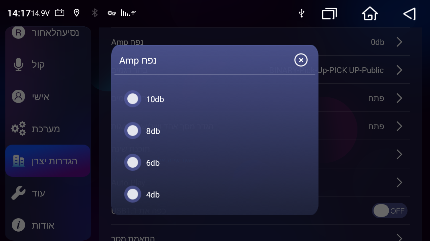Tap the Home icon in top bar
Screen dimensions: 430x241
pos(370,14)
